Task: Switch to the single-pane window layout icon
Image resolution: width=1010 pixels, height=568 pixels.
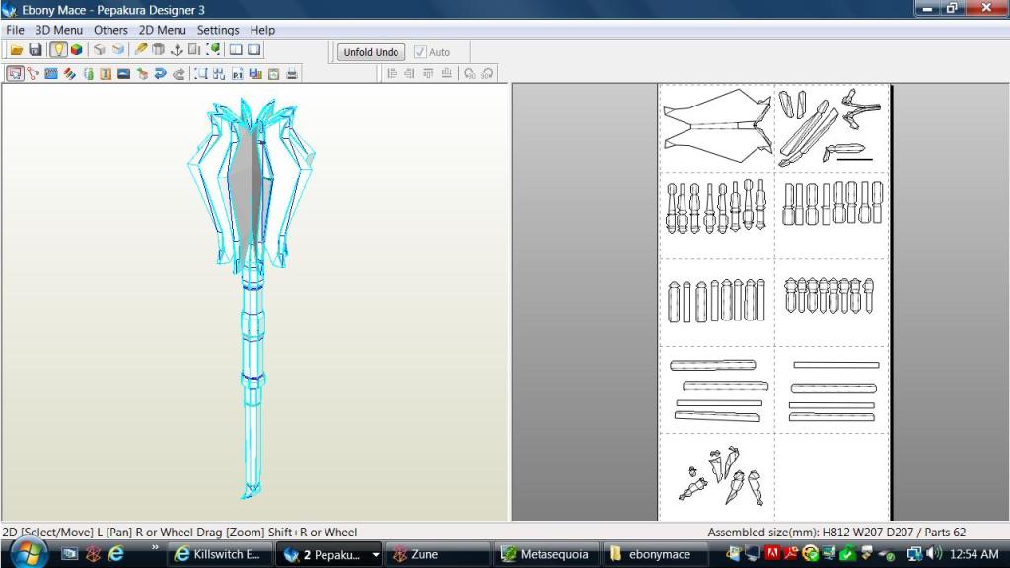Action: pyautogui.click(x=254, y=50)
